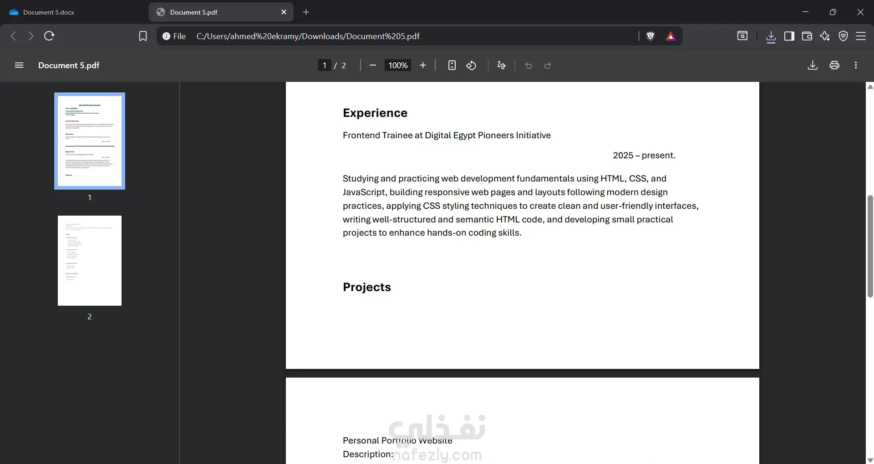Open Brave Shields lion icon
This screenshot has height=464, width=874.
(x=650, y=36)
